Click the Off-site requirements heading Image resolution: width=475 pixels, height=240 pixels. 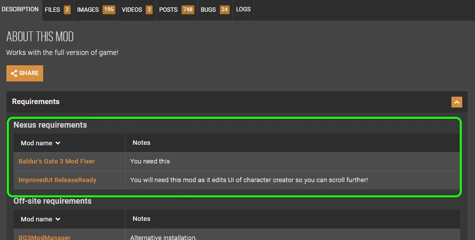(53, 201)
